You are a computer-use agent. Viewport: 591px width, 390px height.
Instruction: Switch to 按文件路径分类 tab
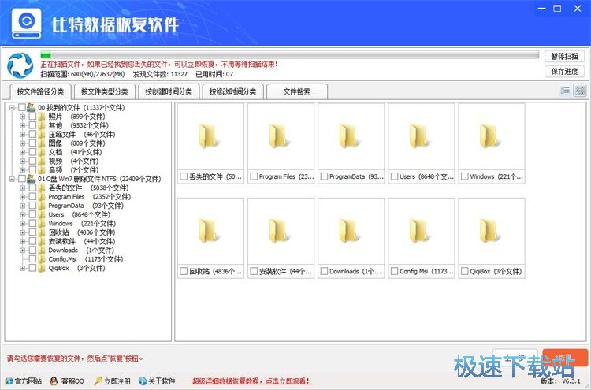[40, 91]
